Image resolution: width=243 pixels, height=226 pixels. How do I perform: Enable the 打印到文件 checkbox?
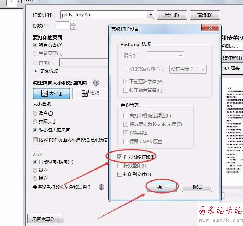(120, 174)
